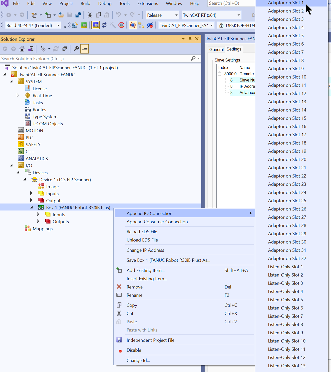Open Solution Explorer window options arrow
Image resolution: width=331 pixels, height=372 pixels.
click(x=183, y=39)
